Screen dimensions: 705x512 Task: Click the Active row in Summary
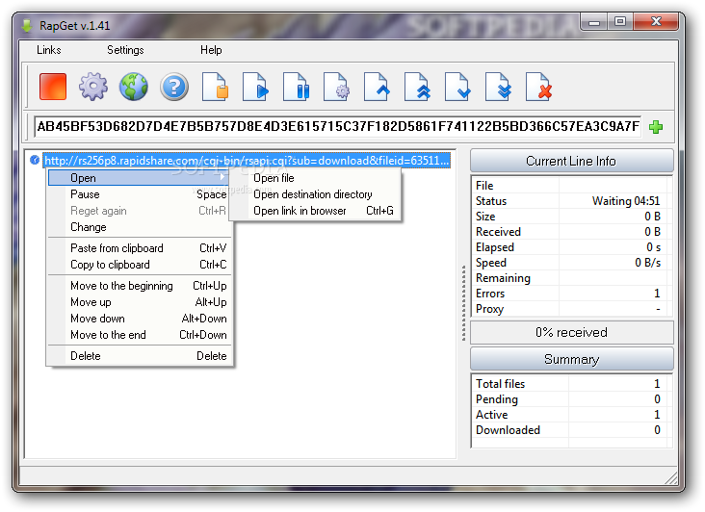[571, 415]
